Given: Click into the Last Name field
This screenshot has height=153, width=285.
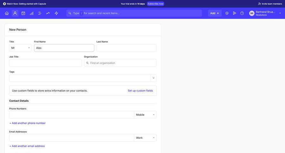Looking at the screenshot, I should click(x=126, y=48).
